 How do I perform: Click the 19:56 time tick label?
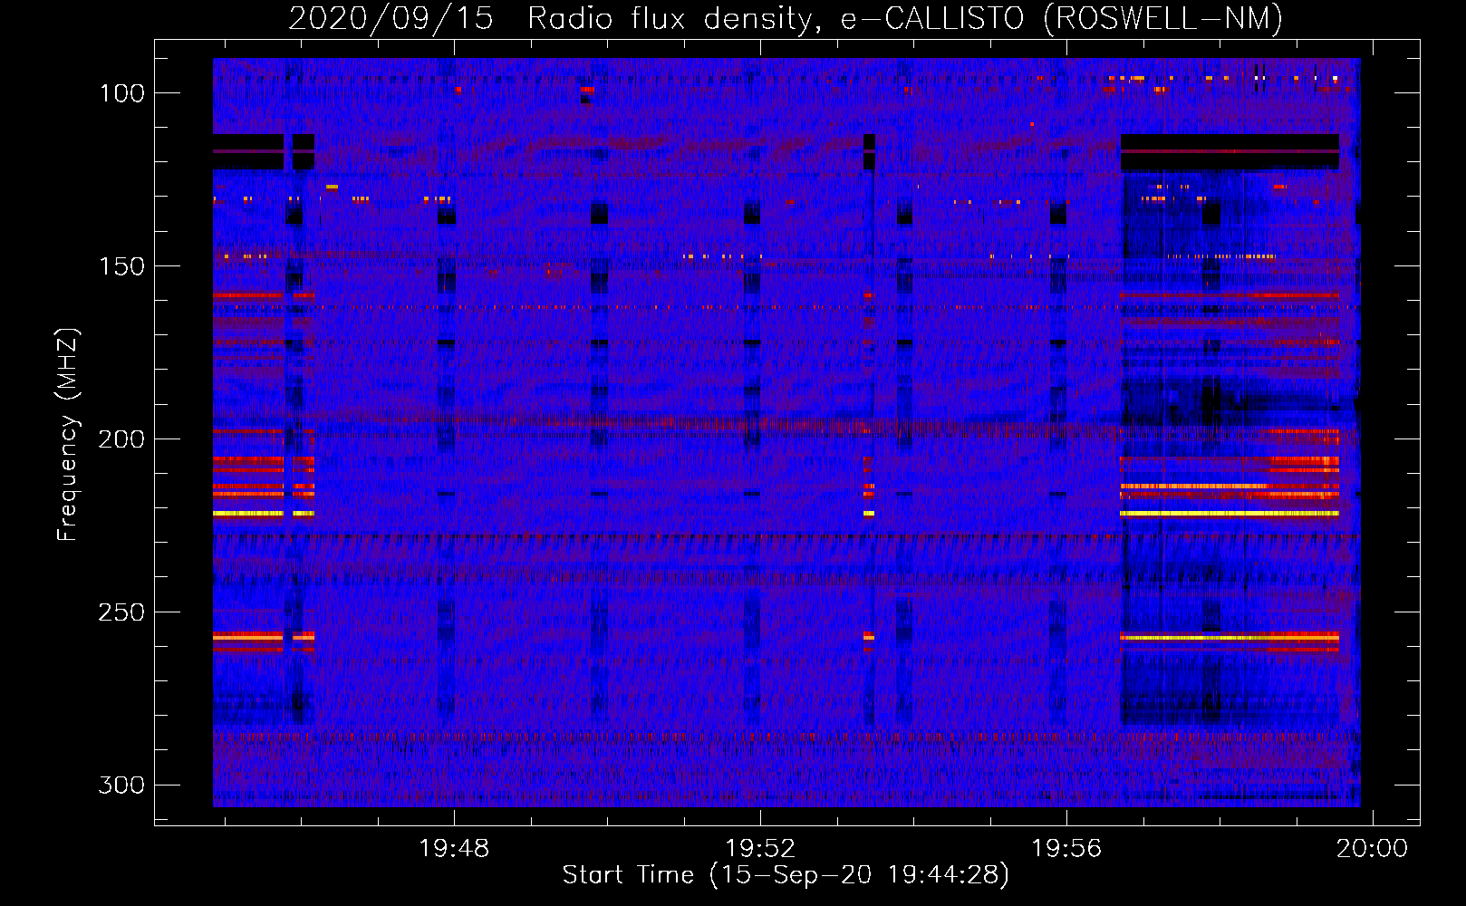1066,848
